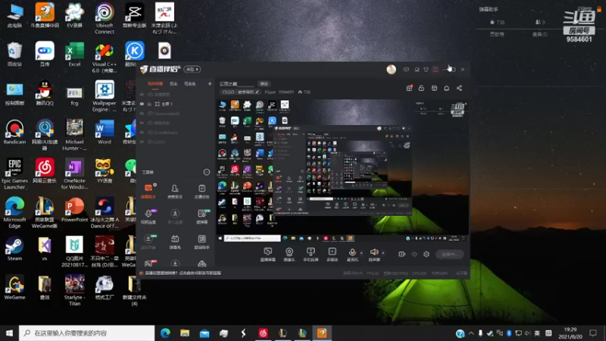Open the toolbox more-options circle button

(207, 172)
